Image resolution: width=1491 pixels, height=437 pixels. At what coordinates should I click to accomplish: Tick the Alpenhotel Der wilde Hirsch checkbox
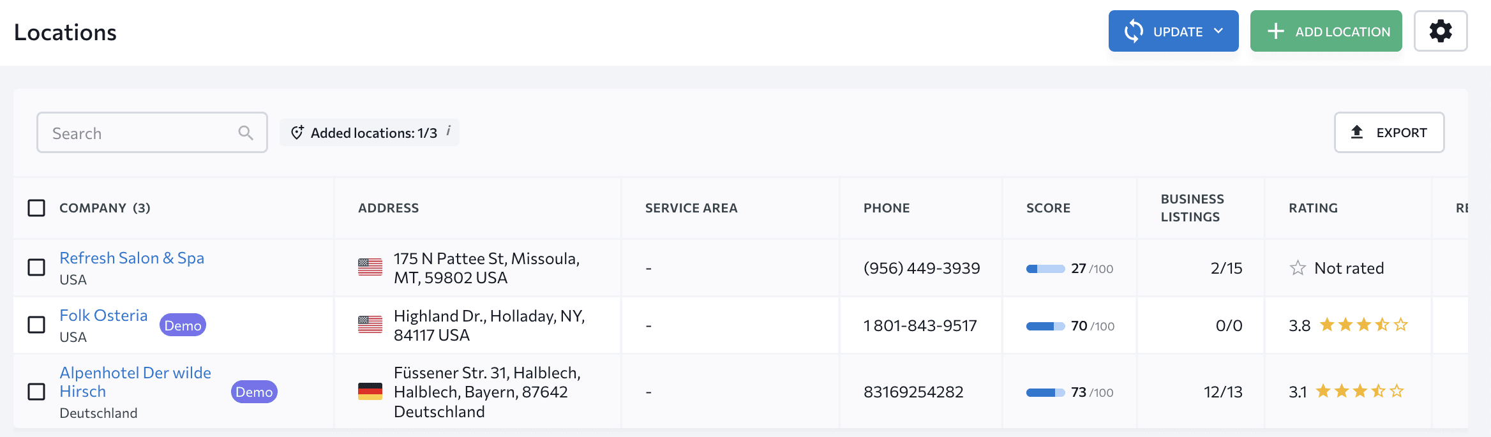[36, 392]
